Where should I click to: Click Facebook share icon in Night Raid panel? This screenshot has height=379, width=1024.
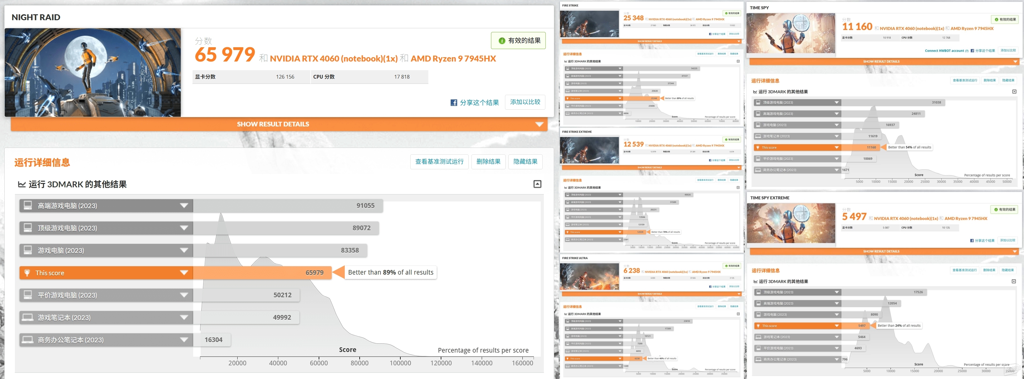coord(453,103)
